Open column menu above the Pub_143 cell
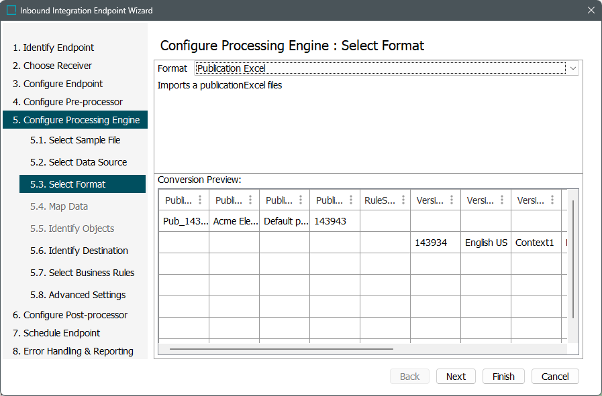Viewport: 602px width, 396px height. click(x=200, y=200)
